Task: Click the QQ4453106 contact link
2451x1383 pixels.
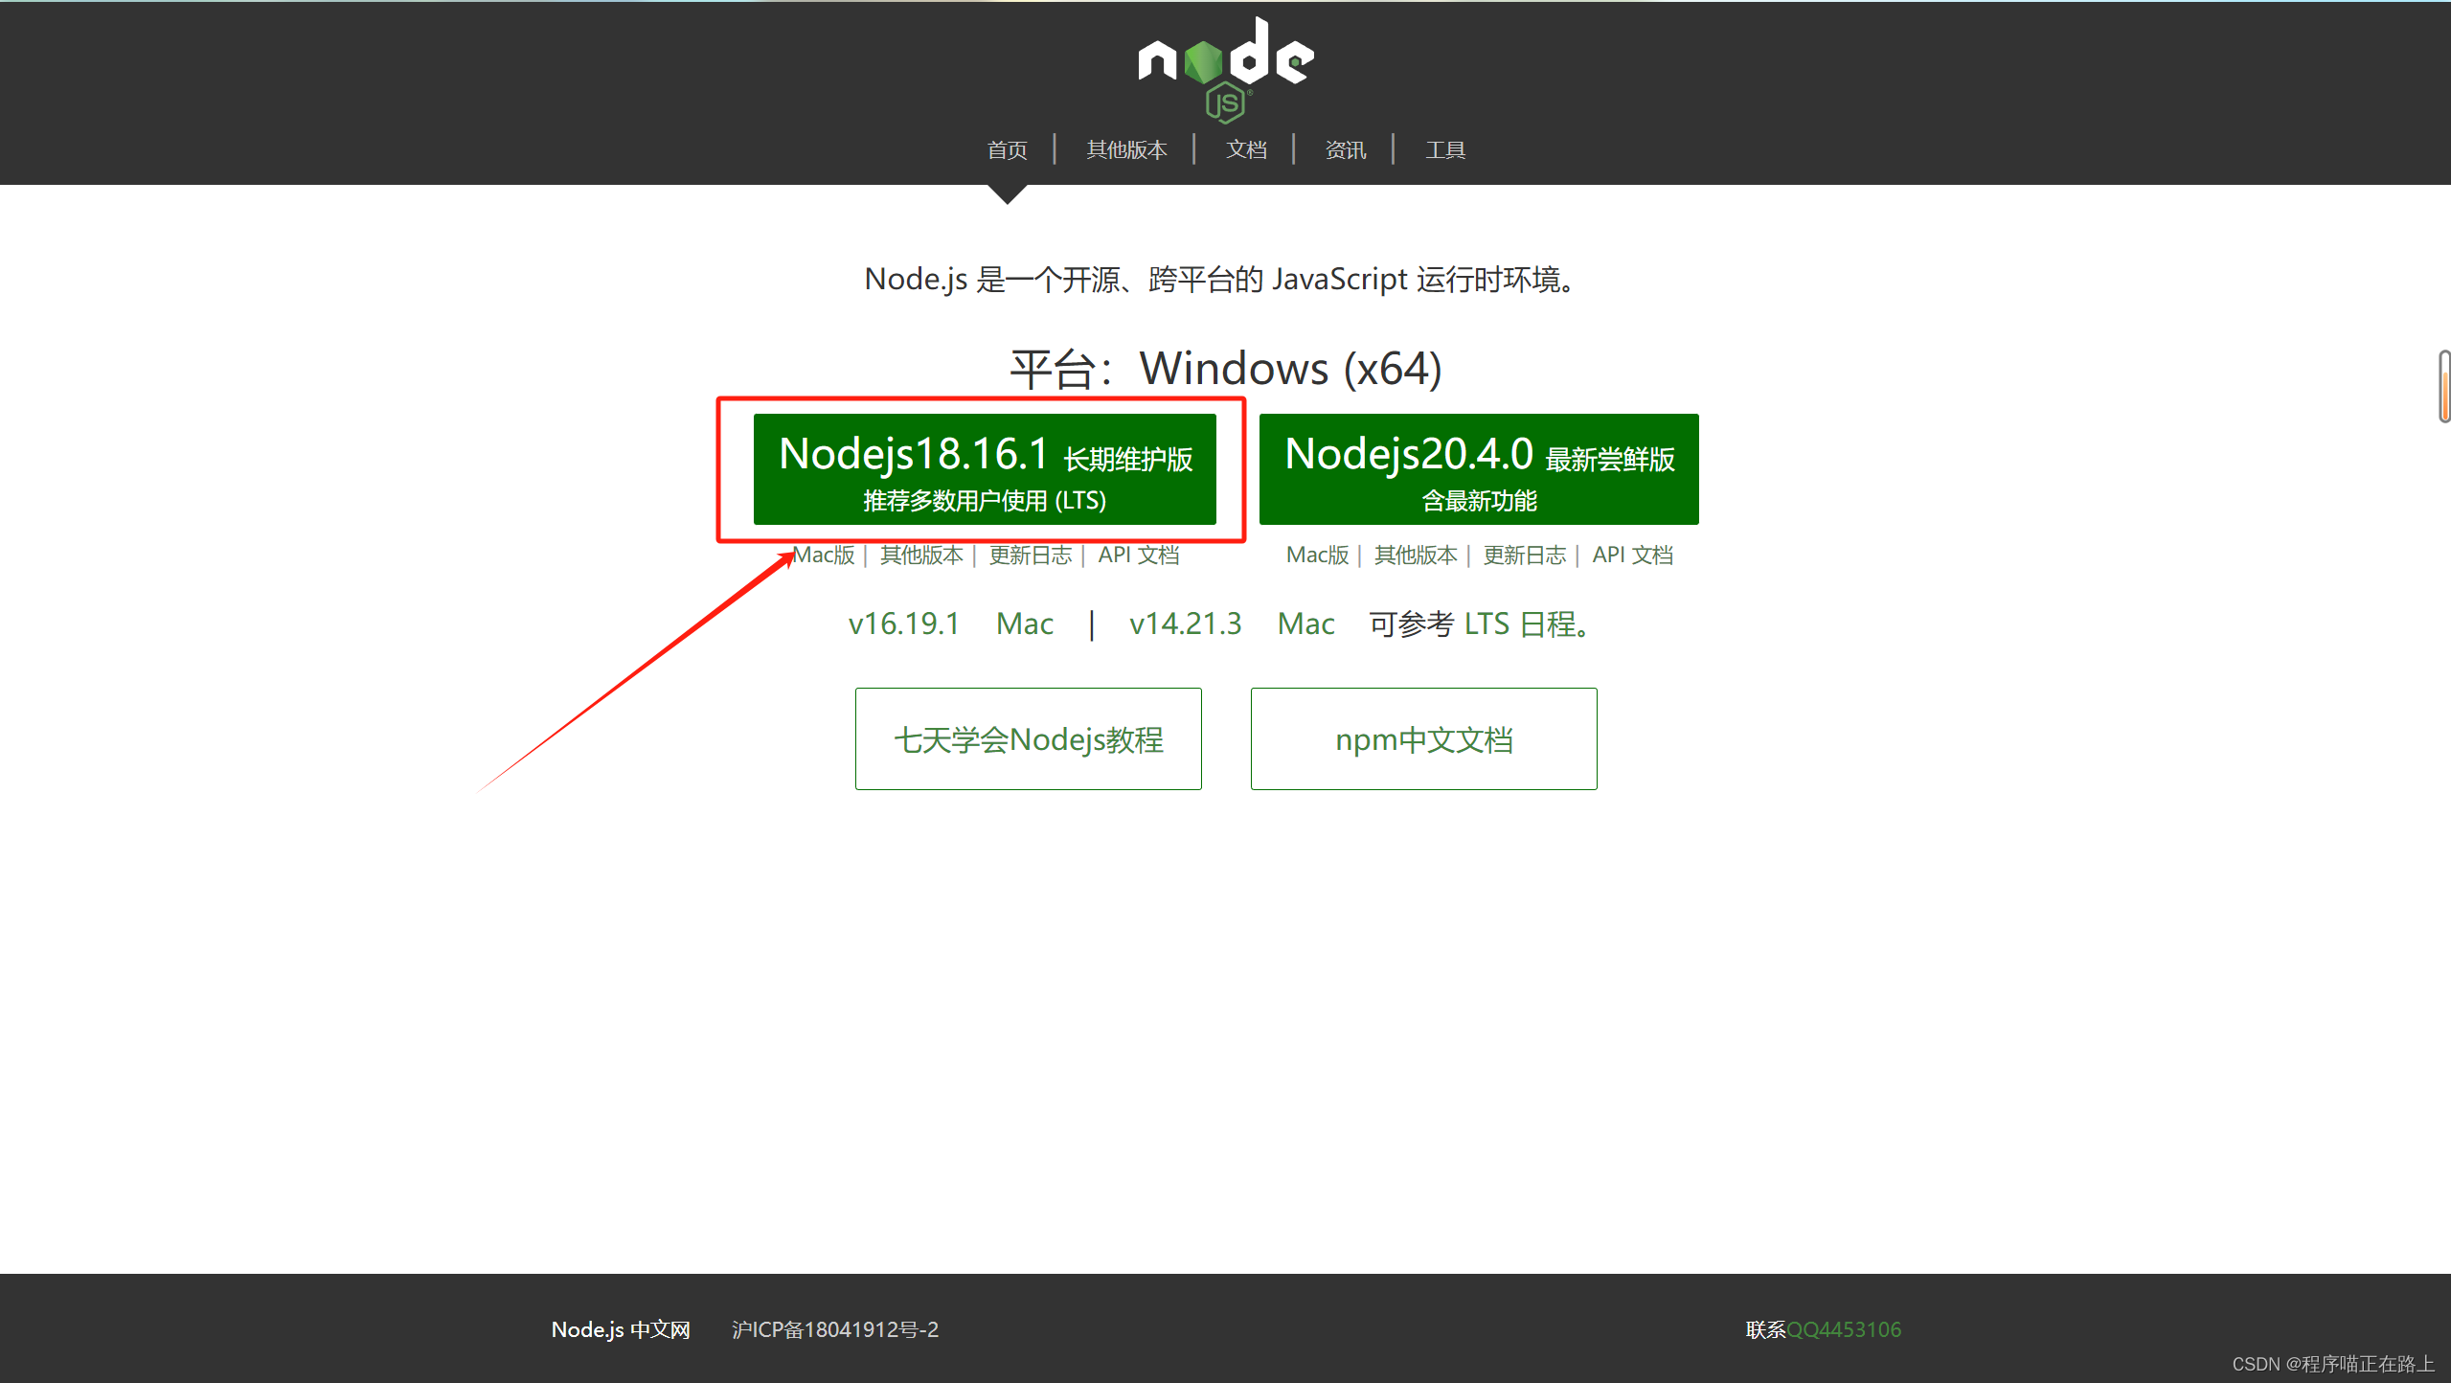Action: tap(1844, 1329)
